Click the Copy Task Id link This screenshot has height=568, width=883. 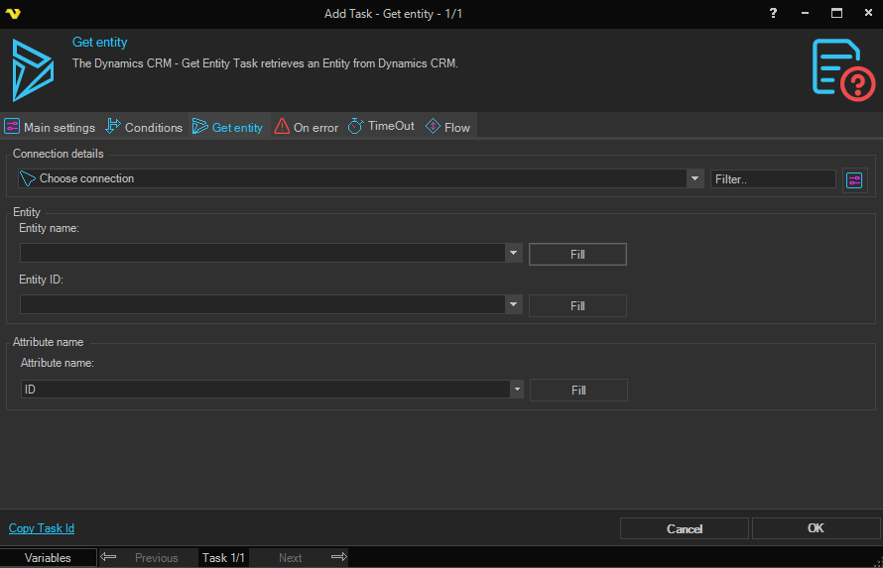[x=42, y=528]
